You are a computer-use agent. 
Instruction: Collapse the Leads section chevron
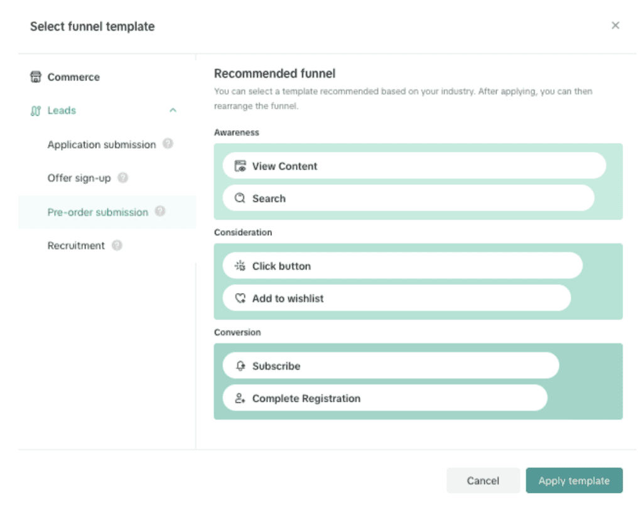(173, 110)
